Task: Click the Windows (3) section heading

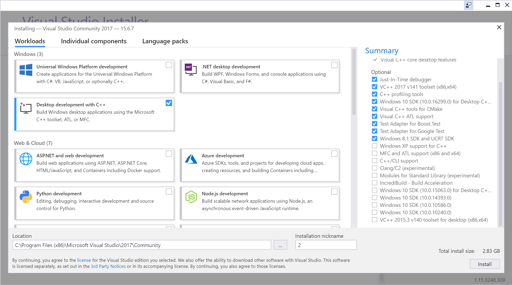Action: tap(28, 54)
